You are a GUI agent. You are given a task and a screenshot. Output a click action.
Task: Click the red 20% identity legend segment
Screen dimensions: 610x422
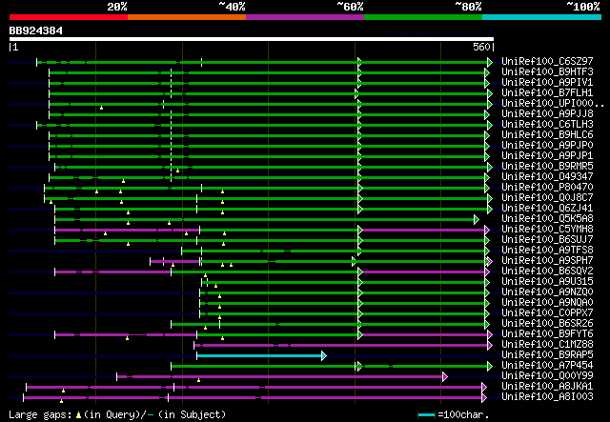click(x=69, y=17)
